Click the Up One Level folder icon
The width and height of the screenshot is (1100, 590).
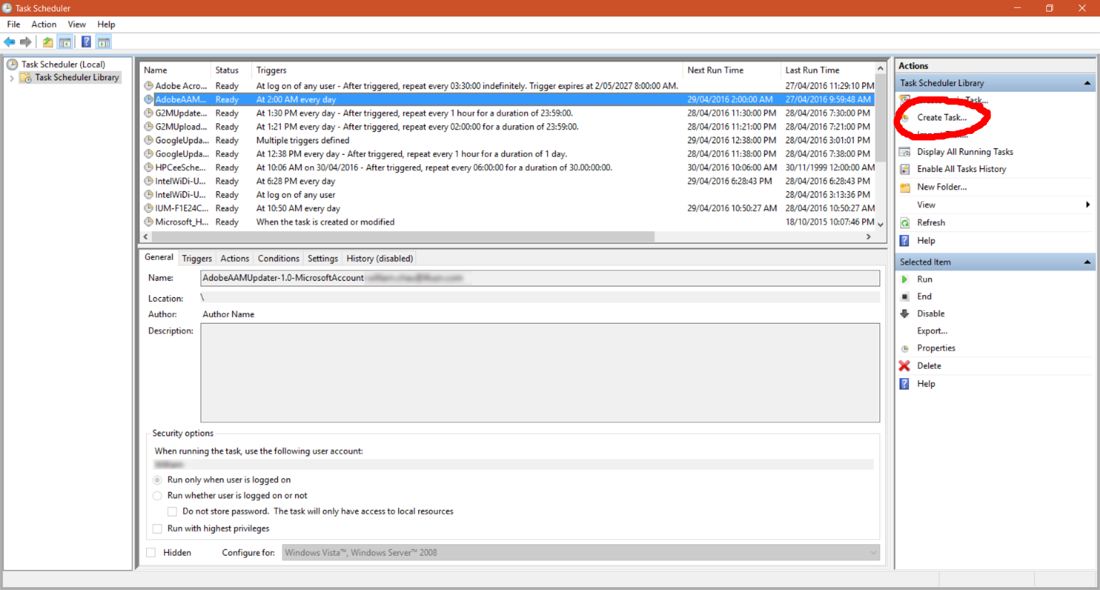click(47, 42)
